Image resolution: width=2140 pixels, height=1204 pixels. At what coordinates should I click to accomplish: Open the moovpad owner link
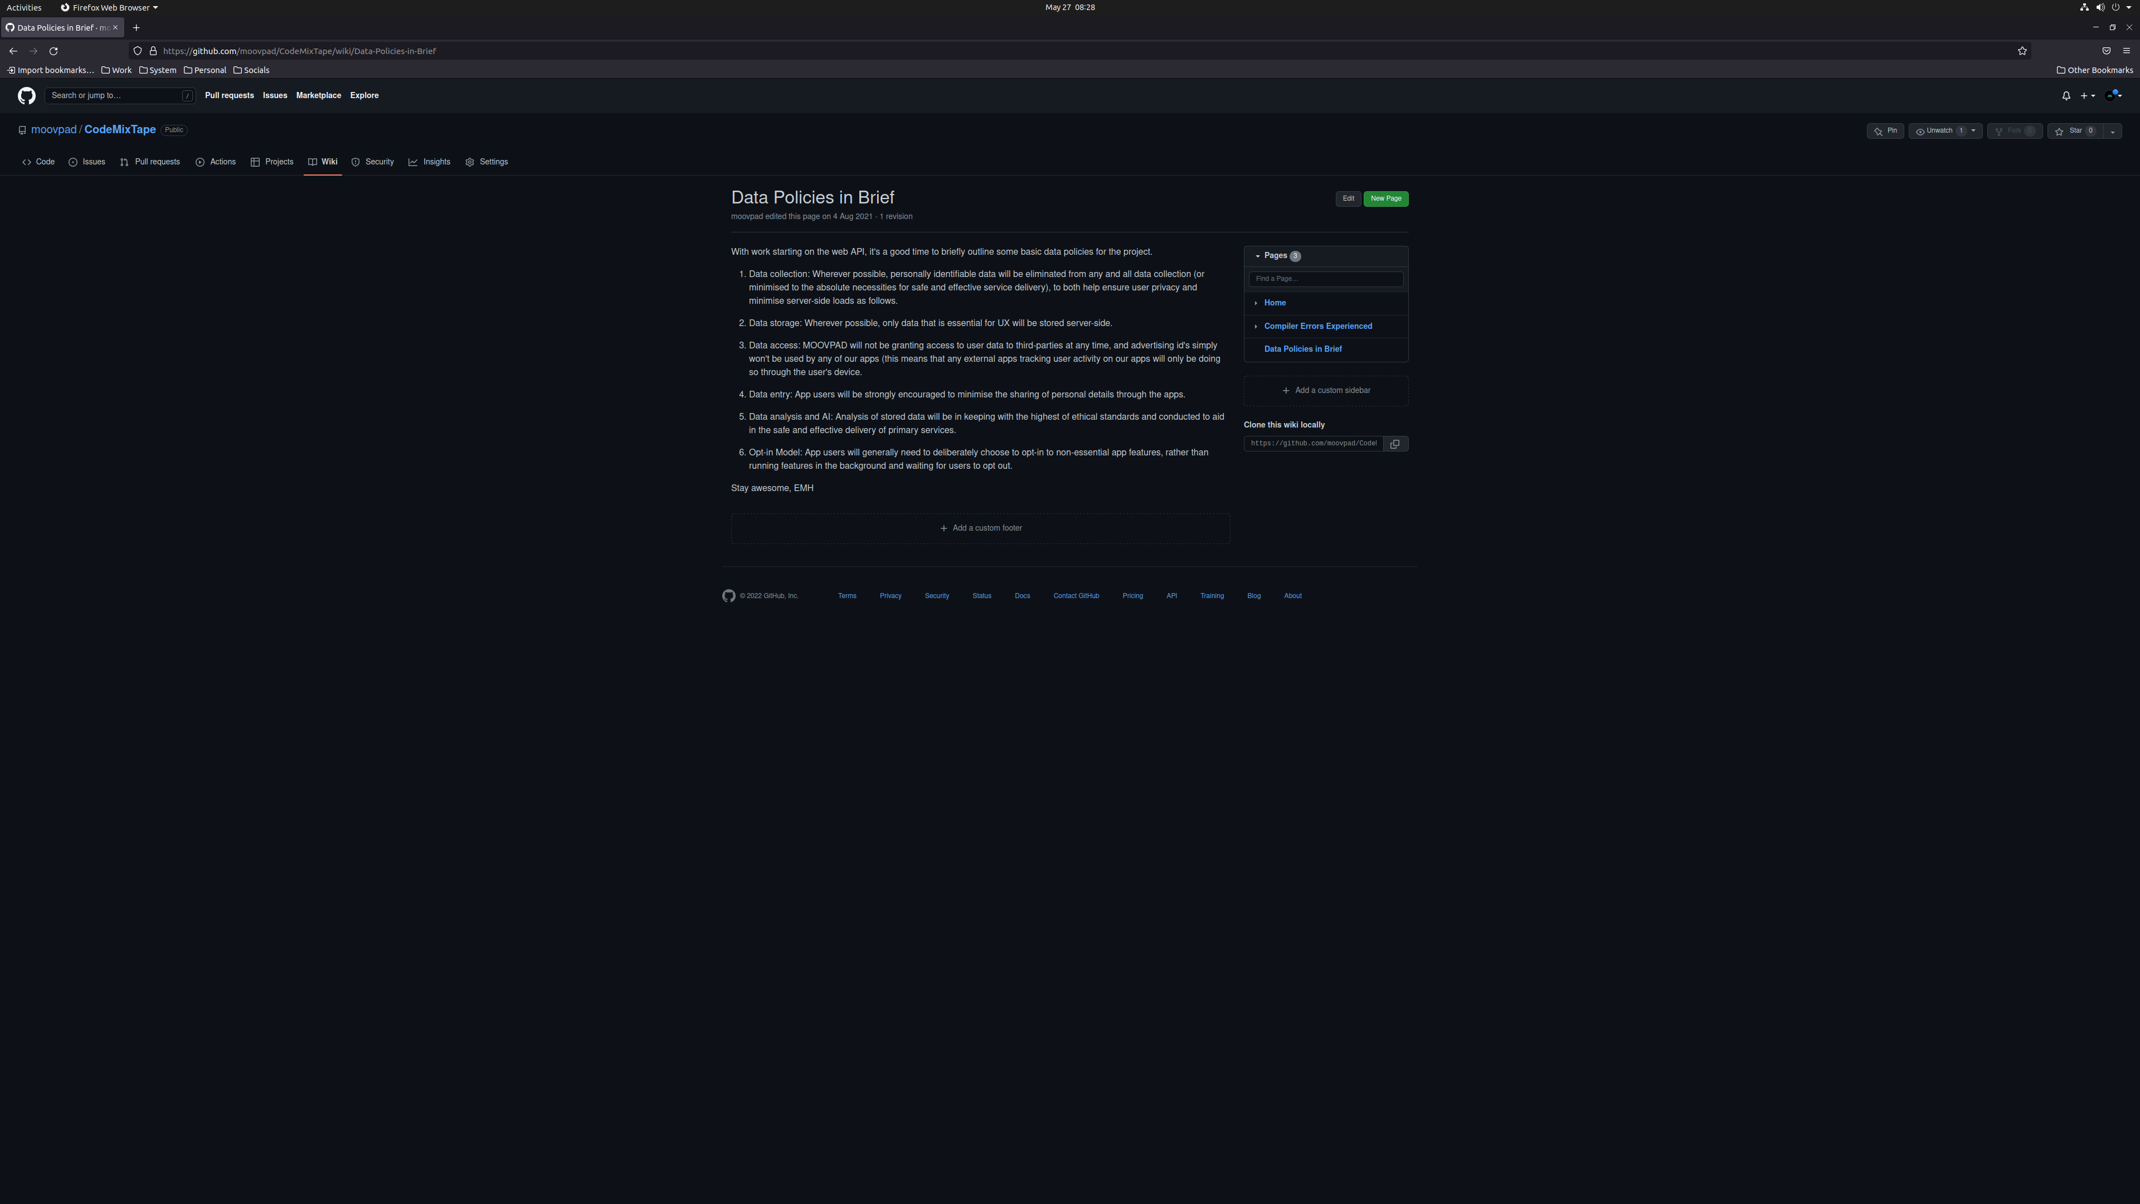(x=54, y=130)
